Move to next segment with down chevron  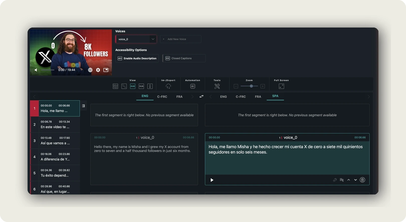pyautogui.click(x=355, y=180)
